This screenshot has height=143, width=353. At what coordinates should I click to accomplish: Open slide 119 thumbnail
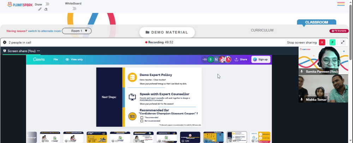coord(167,137)
